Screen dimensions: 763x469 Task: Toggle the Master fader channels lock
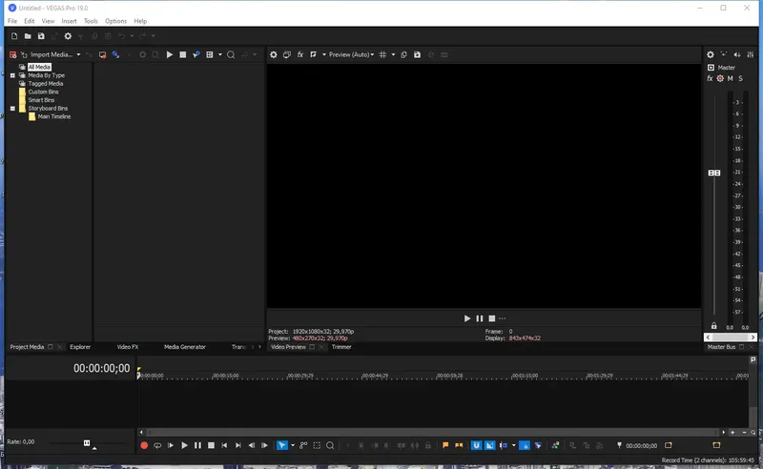(713, 326)
